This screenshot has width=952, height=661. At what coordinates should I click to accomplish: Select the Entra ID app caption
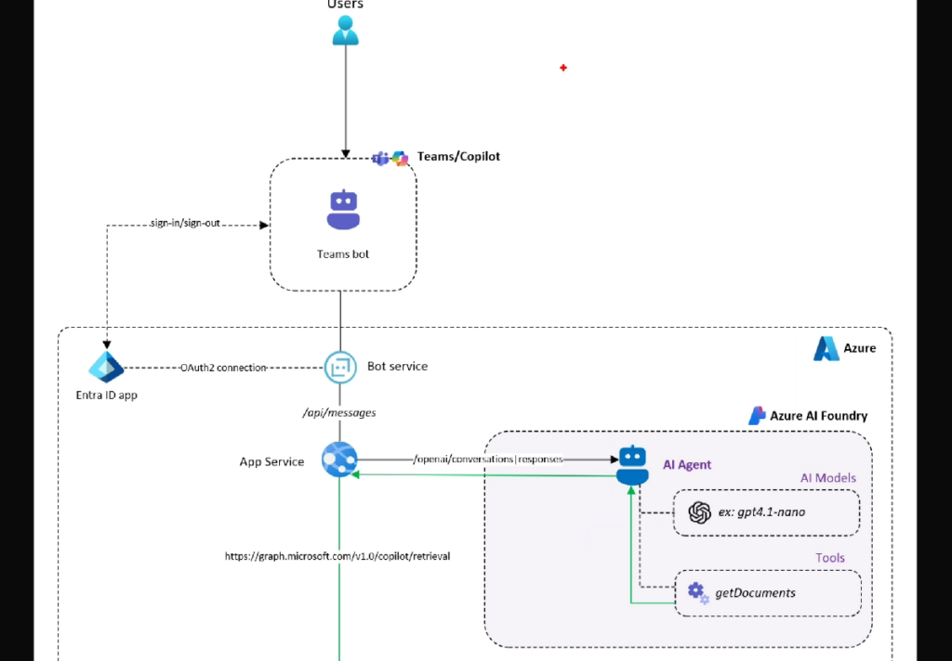click(x=106, y=395)
